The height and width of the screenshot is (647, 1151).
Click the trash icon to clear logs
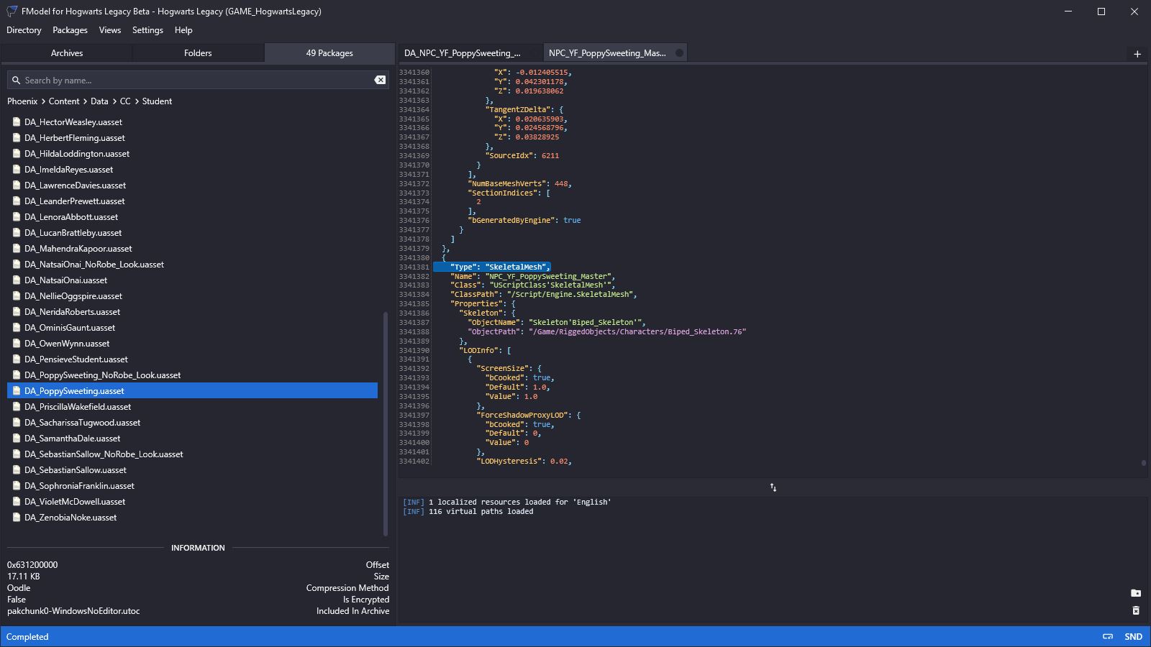pos(1136,610)
